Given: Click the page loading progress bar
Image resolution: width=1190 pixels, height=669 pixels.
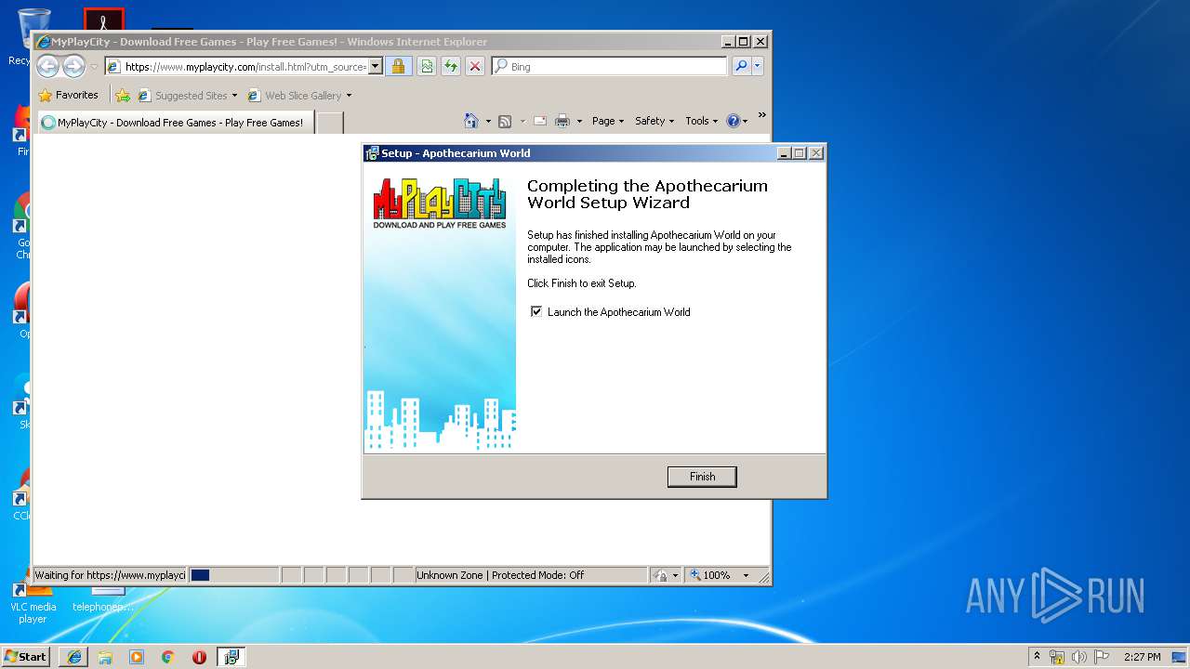Looking at the screenshot, I should [x=234, y=575].
